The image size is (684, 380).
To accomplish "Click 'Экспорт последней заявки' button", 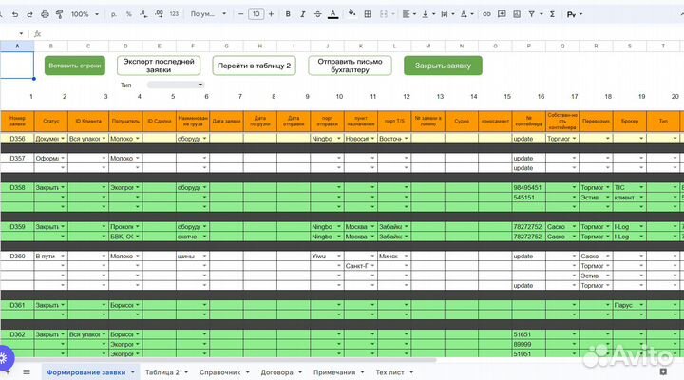I will [x=159, y=66].
